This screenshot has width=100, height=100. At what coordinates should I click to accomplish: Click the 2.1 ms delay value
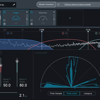coord(23,95)
